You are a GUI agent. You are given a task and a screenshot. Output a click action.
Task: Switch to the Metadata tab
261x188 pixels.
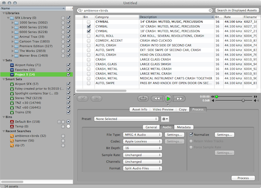coord(184,127)
